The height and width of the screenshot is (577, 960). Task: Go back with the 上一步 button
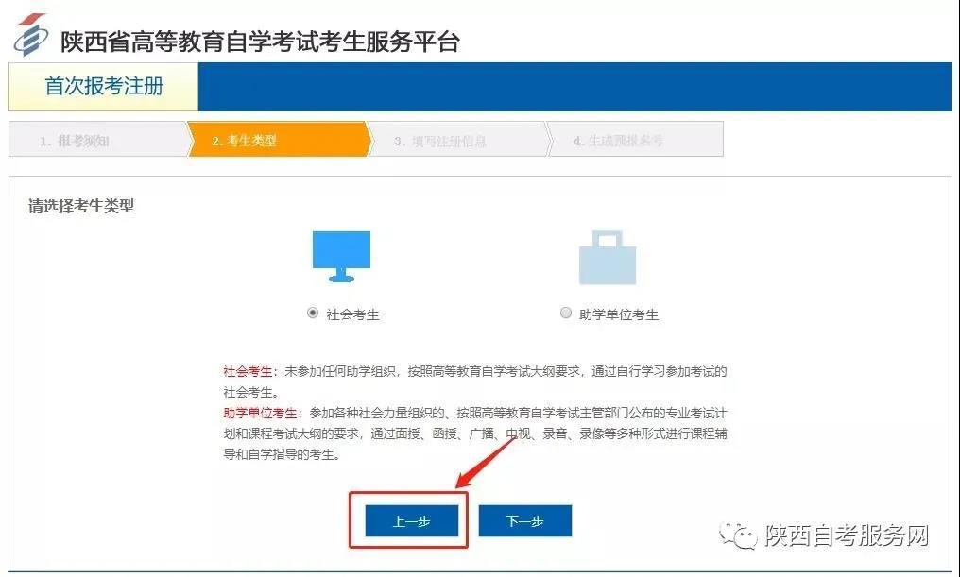(411, 520)
